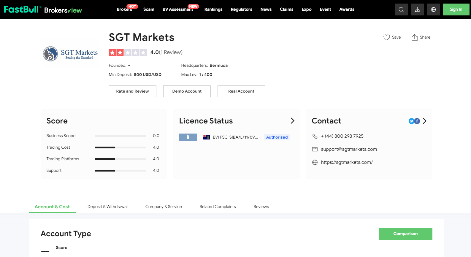Expand Licence Status with chevron arrow
Screen dimensions: 471x257
(x=292, y=120)
